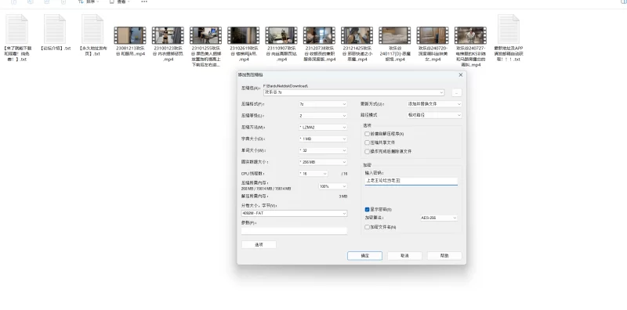Select the video thumbnail named 23101255

pyautogui.click(x=205, y=35)
